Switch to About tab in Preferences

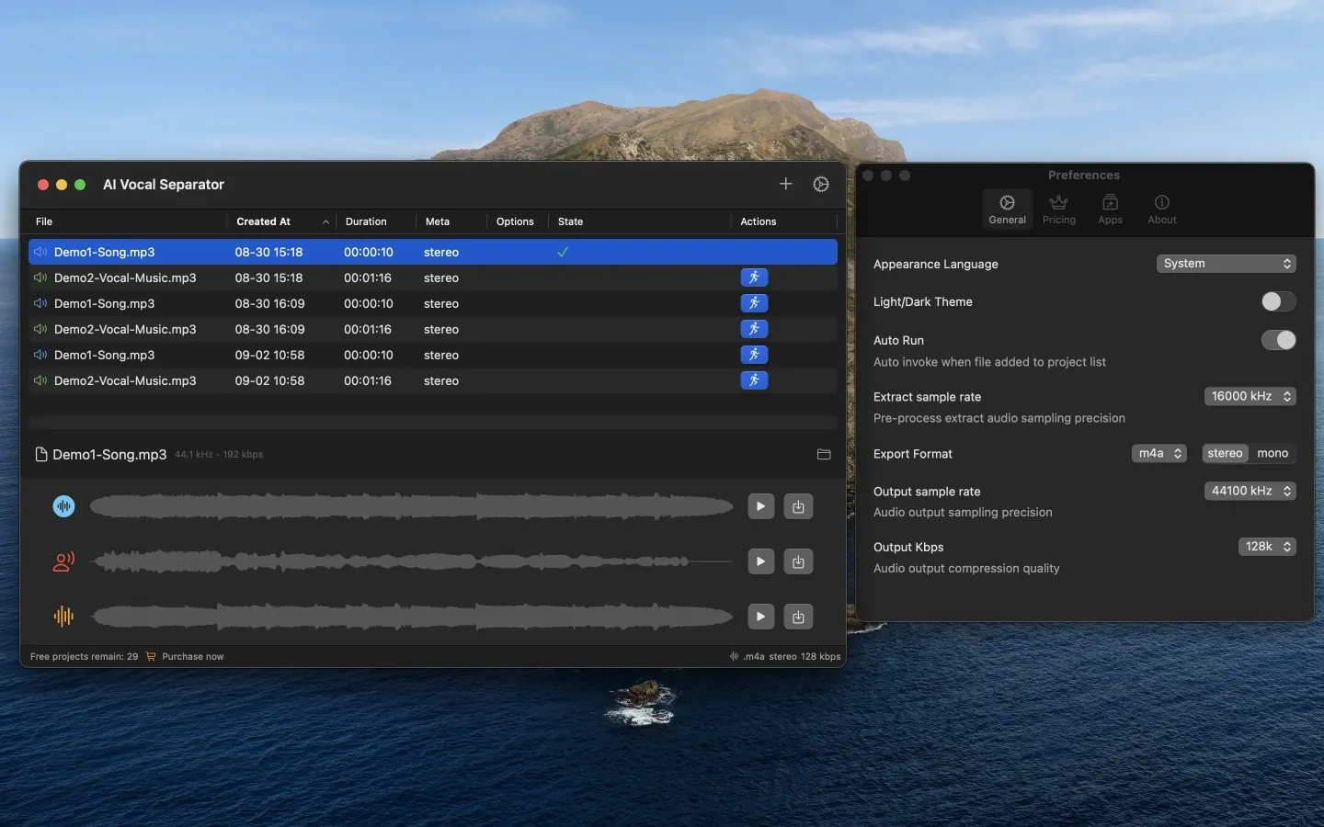tap(1161, 210)
